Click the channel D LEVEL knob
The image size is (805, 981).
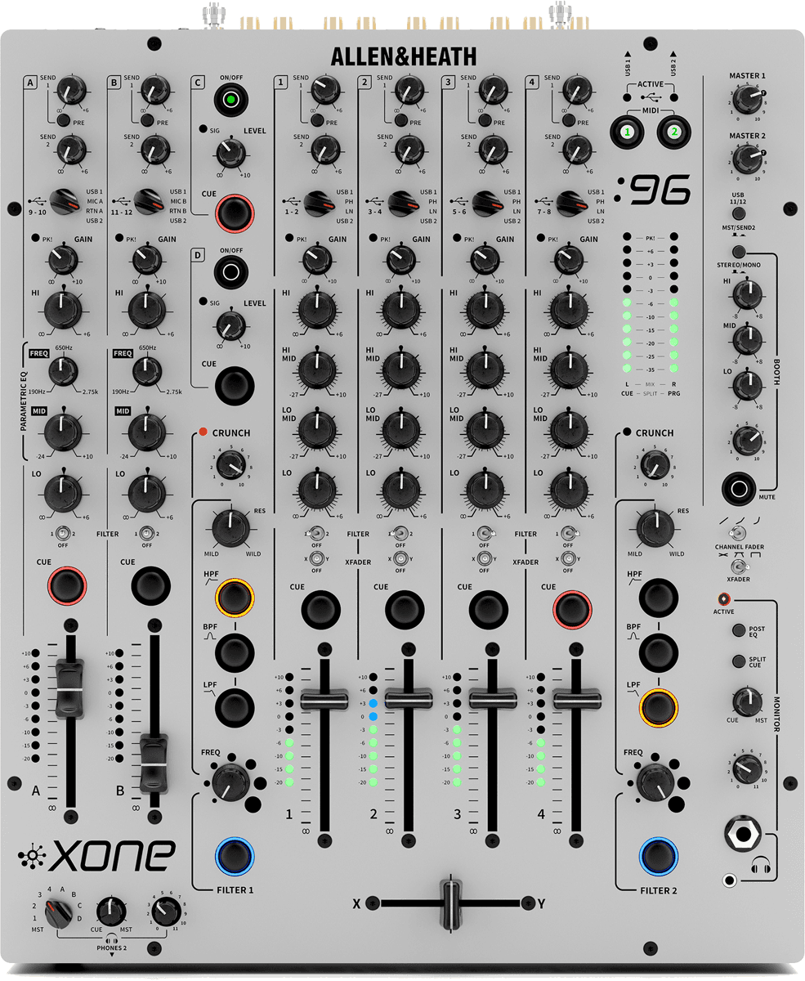point(231,326)
